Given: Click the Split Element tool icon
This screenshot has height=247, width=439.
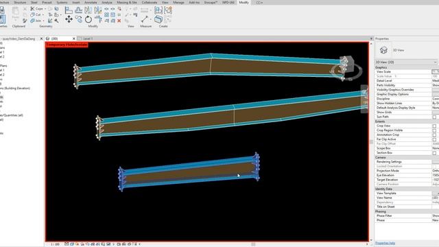Looking at the screenshot, I should click(x=107, y=9).
